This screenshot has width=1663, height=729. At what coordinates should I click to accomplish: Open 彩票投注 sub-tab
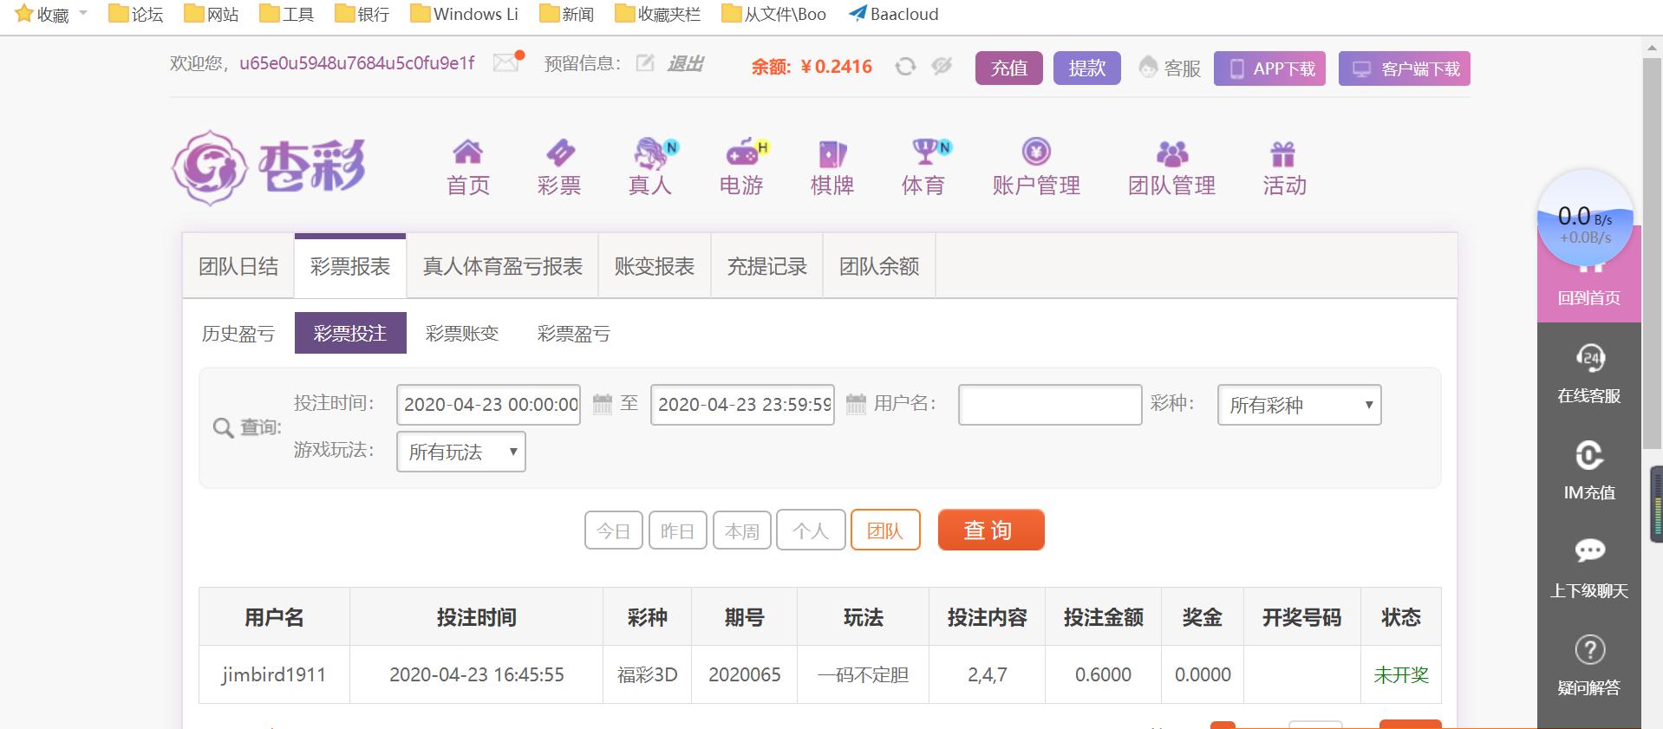coord(350,333)
